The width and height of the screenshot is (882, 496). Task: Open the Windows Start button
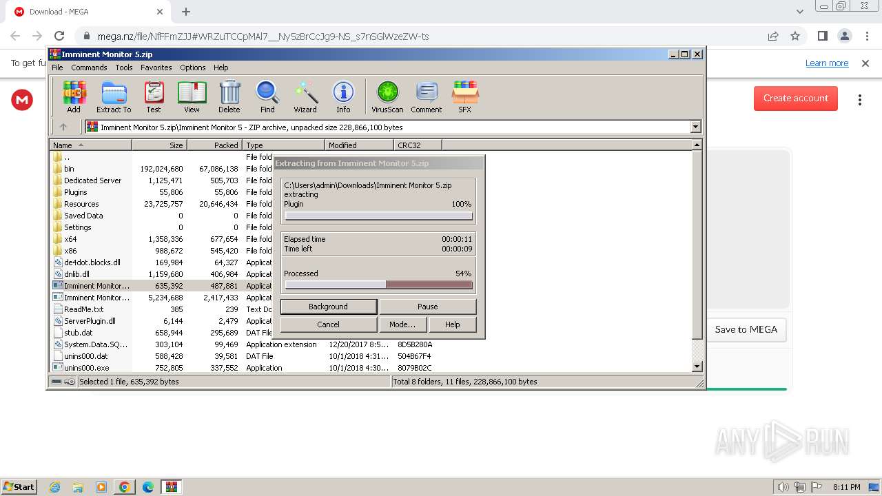click(x=19, y=486)
